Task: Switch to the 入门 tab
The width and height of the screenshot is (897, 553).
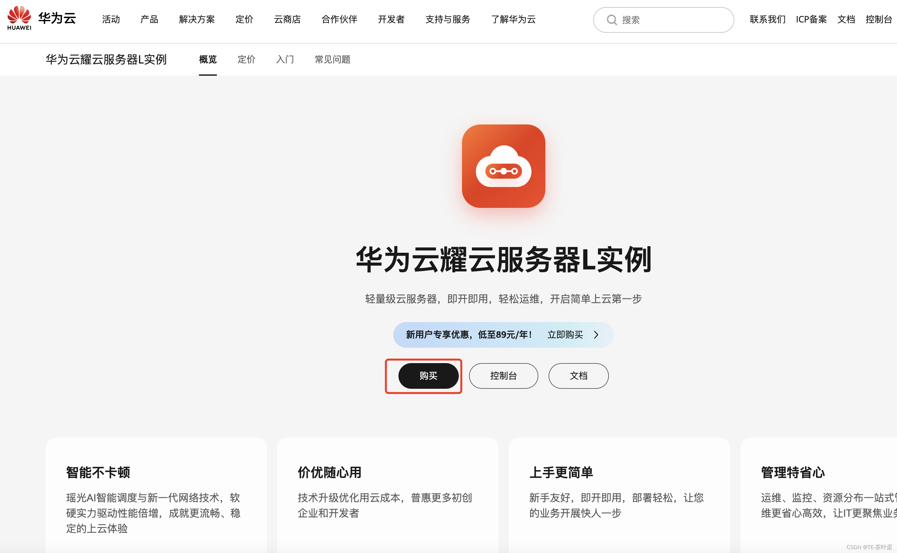Action: [285, 60]
